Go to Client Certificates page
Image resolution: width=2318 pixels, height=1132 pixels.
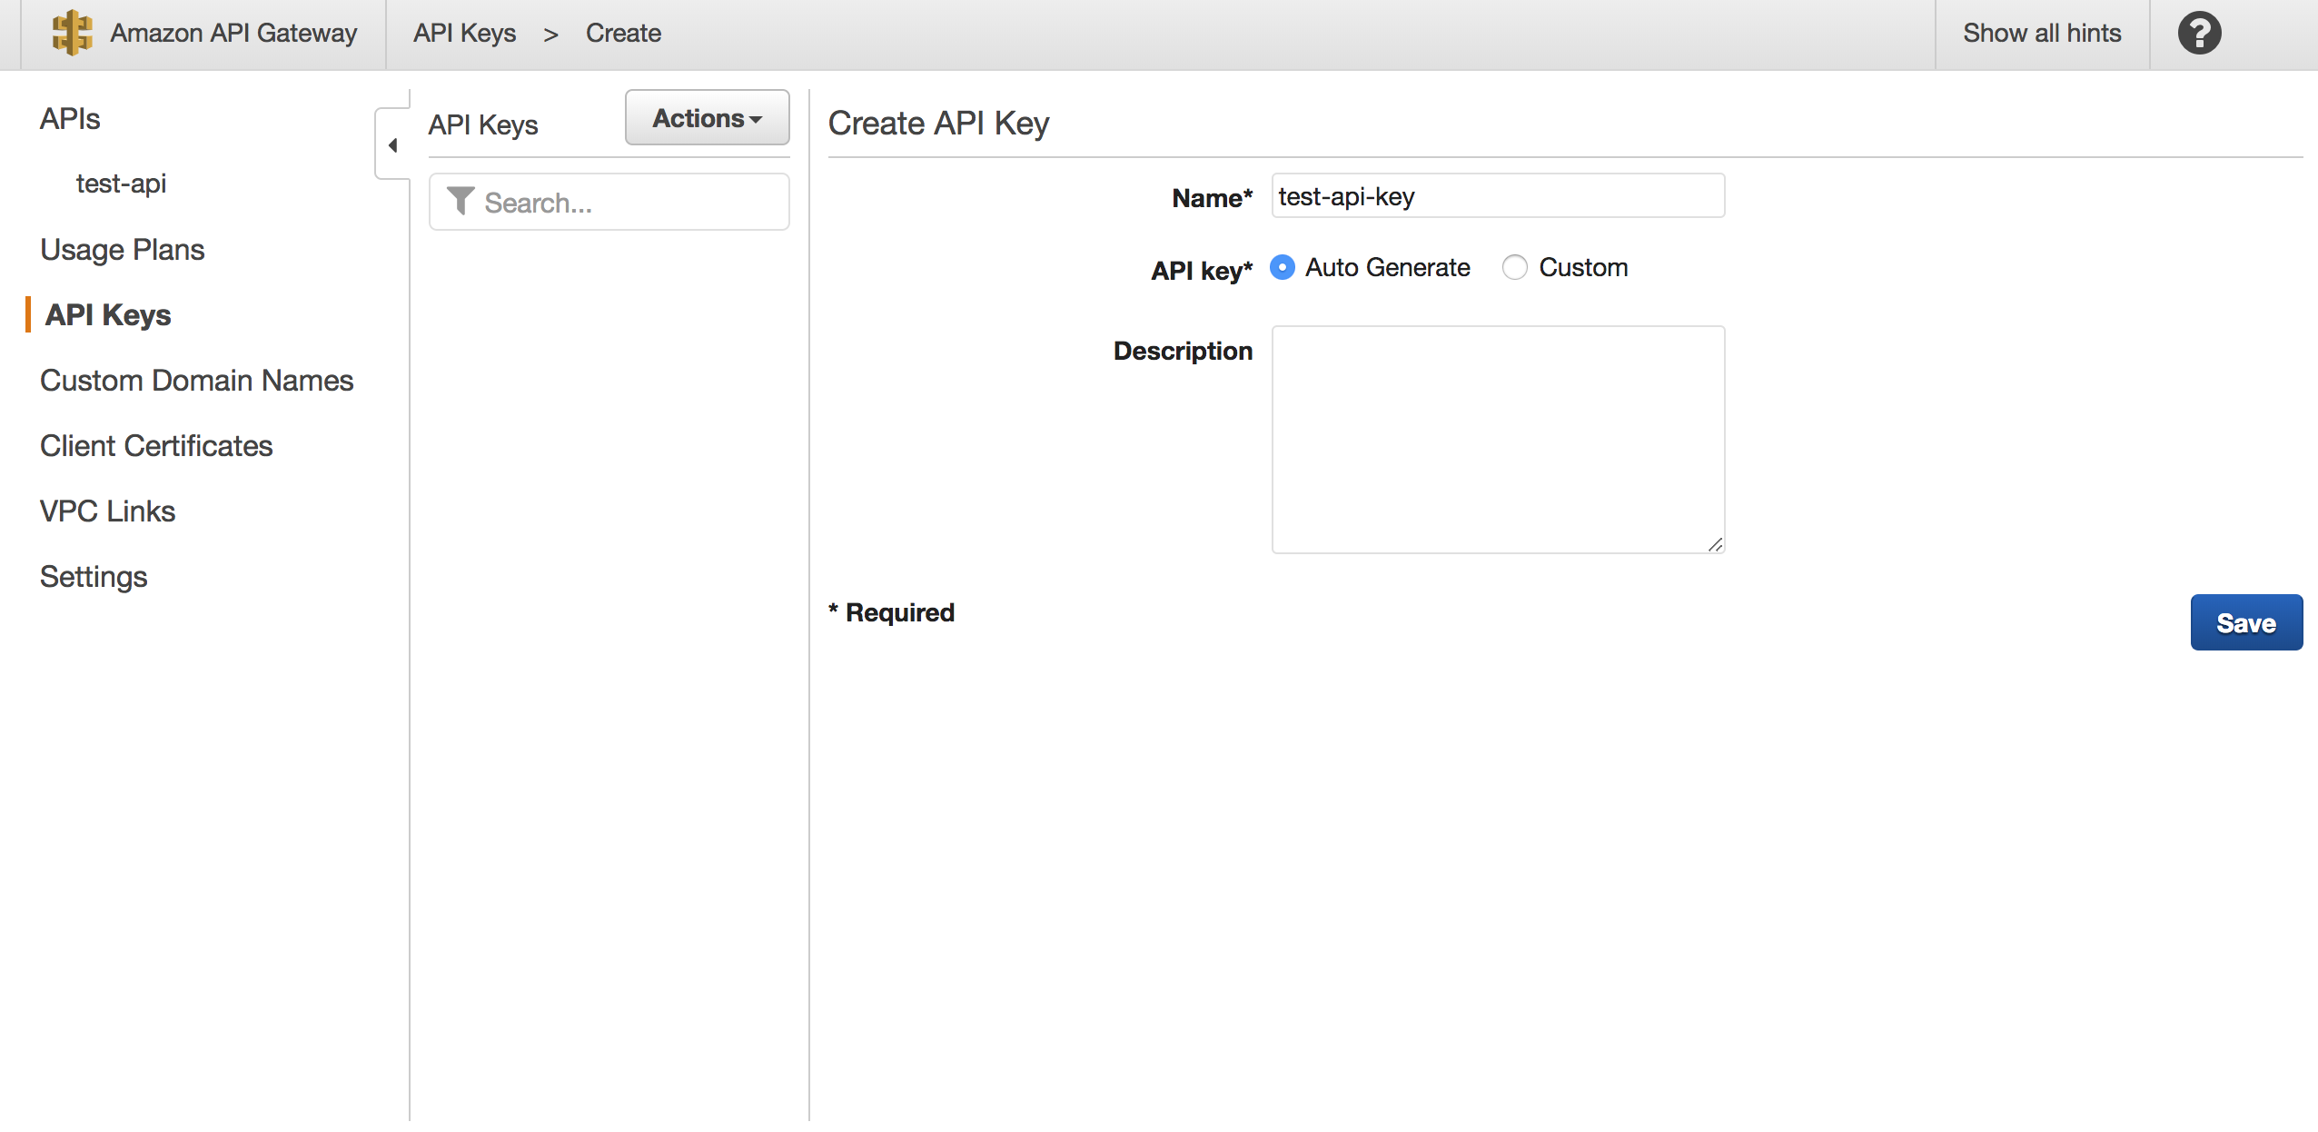(156, 446)
